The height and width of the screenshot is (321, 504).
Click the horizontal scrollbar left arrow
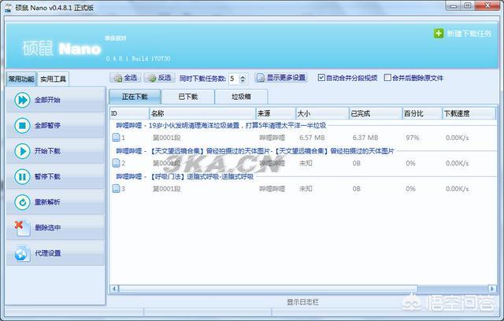pos(114,289)
